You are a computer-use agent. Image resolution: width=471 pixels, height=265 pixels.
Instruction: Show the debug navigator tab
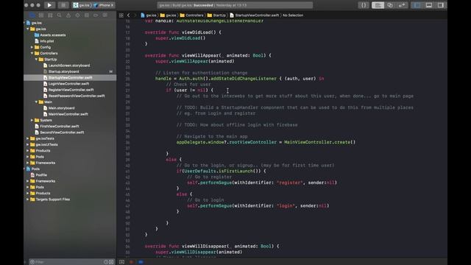(x=87, y=15)
